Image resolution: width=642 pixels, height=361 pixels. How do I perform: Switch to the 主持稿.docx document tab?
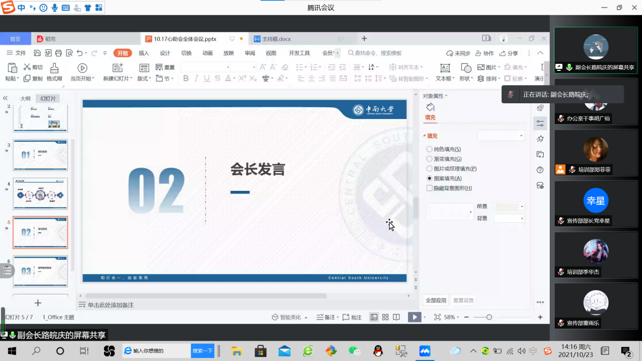[277, 39]
